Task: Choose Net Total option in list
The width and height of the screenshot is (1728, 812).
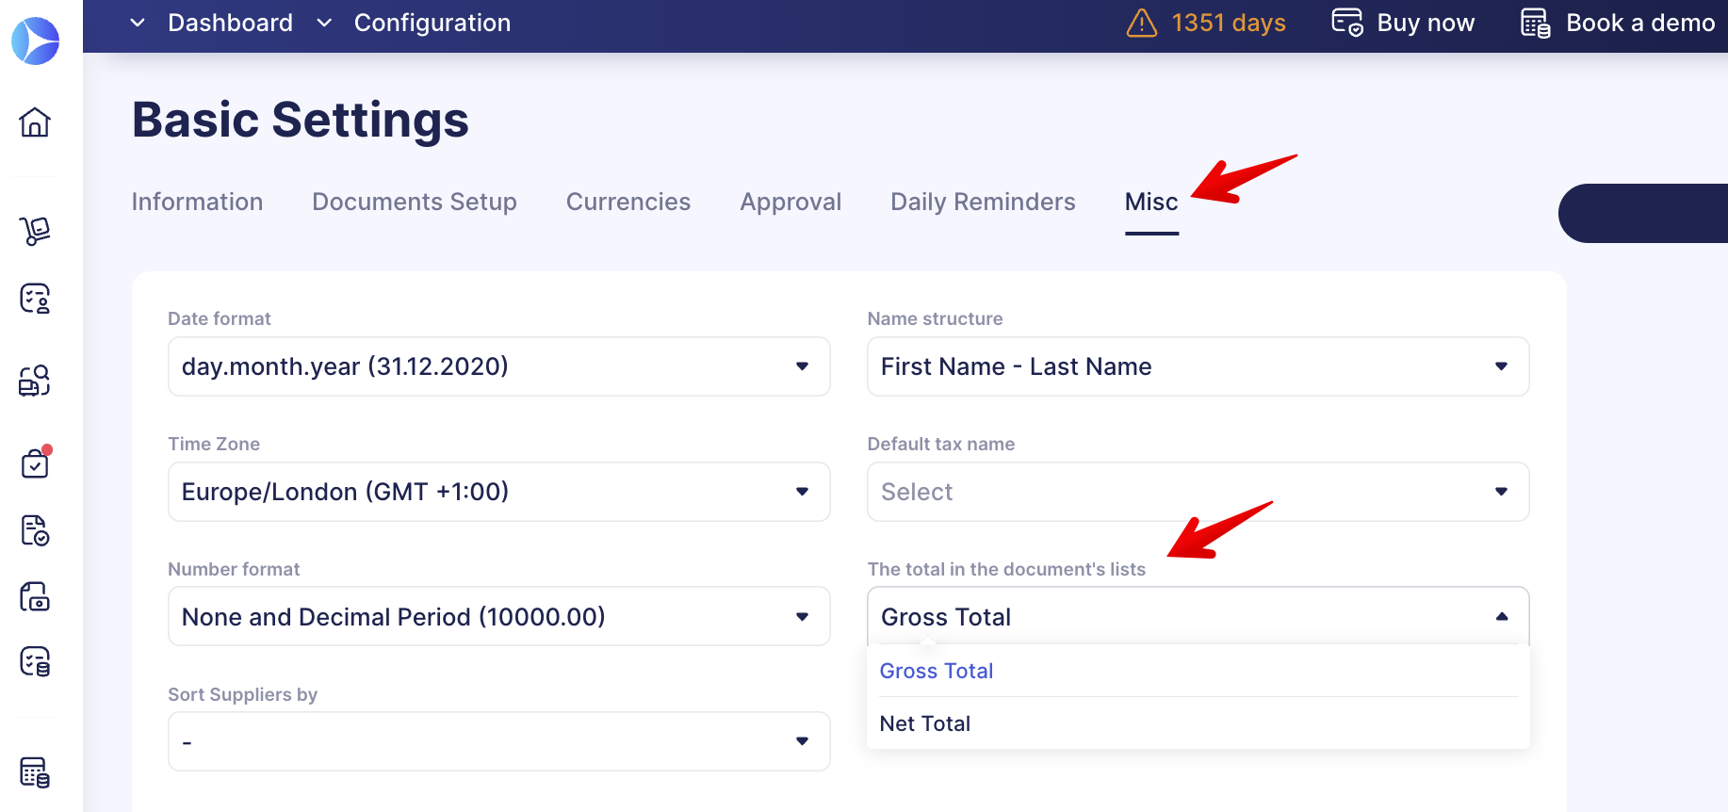Action: (x=1198, y=723)
